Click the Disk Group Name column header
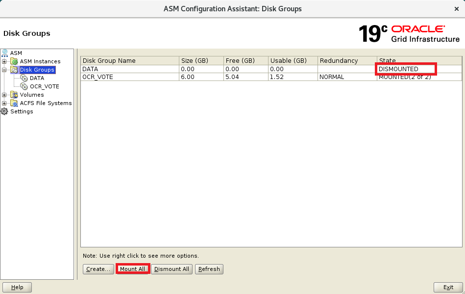The image size is (465, 294). (x=130, y=60)
